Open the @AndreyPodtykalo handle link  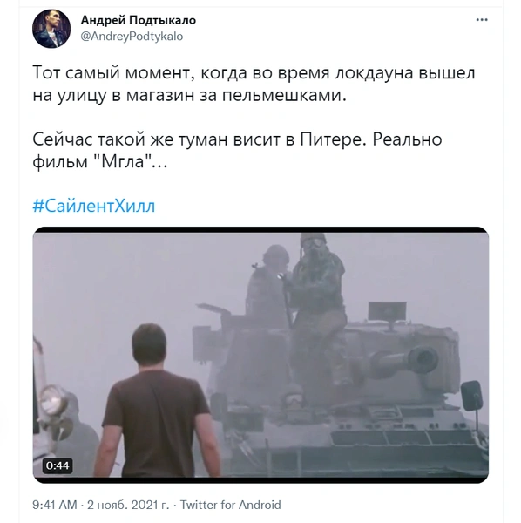pos(132,36)
